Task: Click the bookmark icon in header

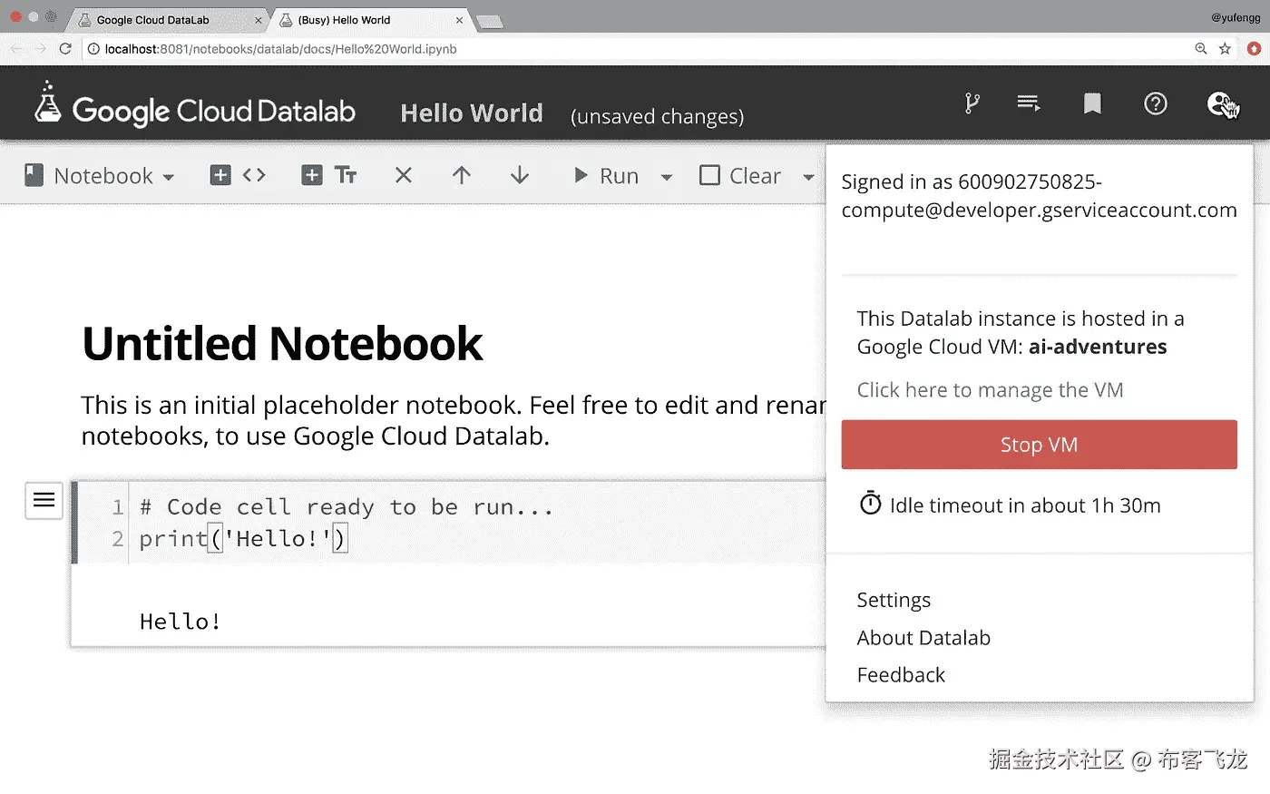Action: pyautogui.click(x=1092, y=103)
